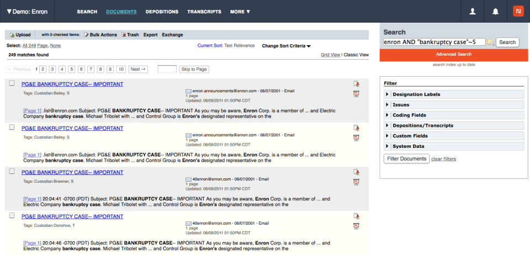Screen dimensions: 530x255
Task: Open the Page 1 link in Brawner result
Action: coord(32,199)
